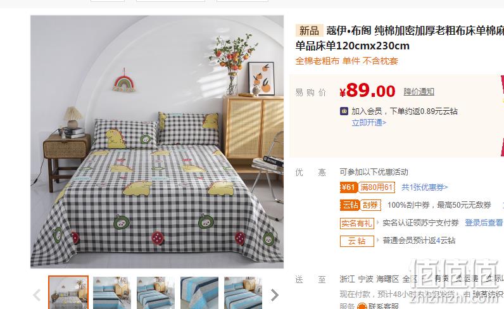The image size is (504, 309).
Task: Click the next thumbnails right arrow
Action: pos(275,294)
